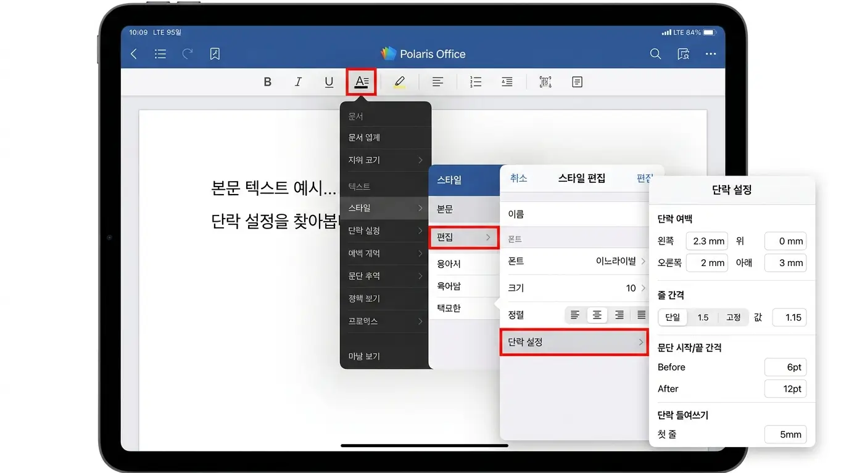849x473 pixels.
Task: Click the 값 1.15 field
Action: 789,318
